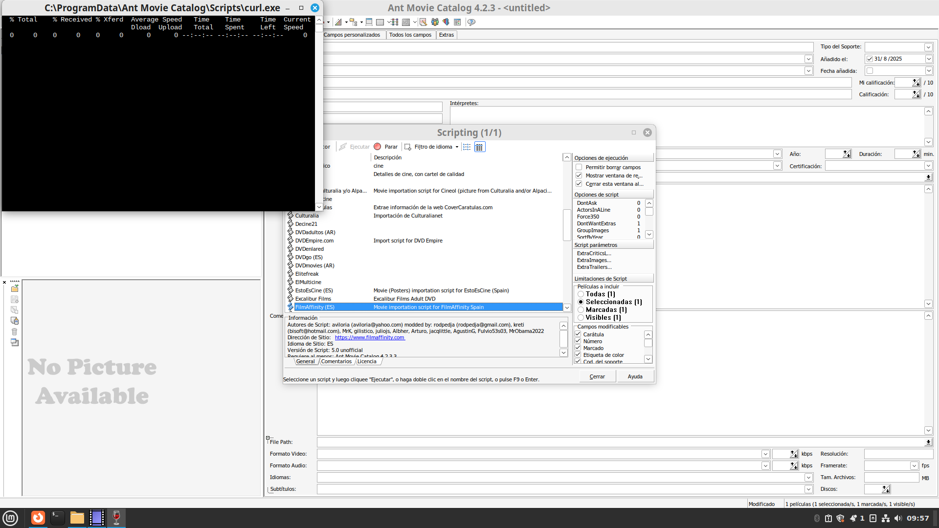Click the File Path input field
Screen dimensions: 939x528
click(x=621, y=442)
